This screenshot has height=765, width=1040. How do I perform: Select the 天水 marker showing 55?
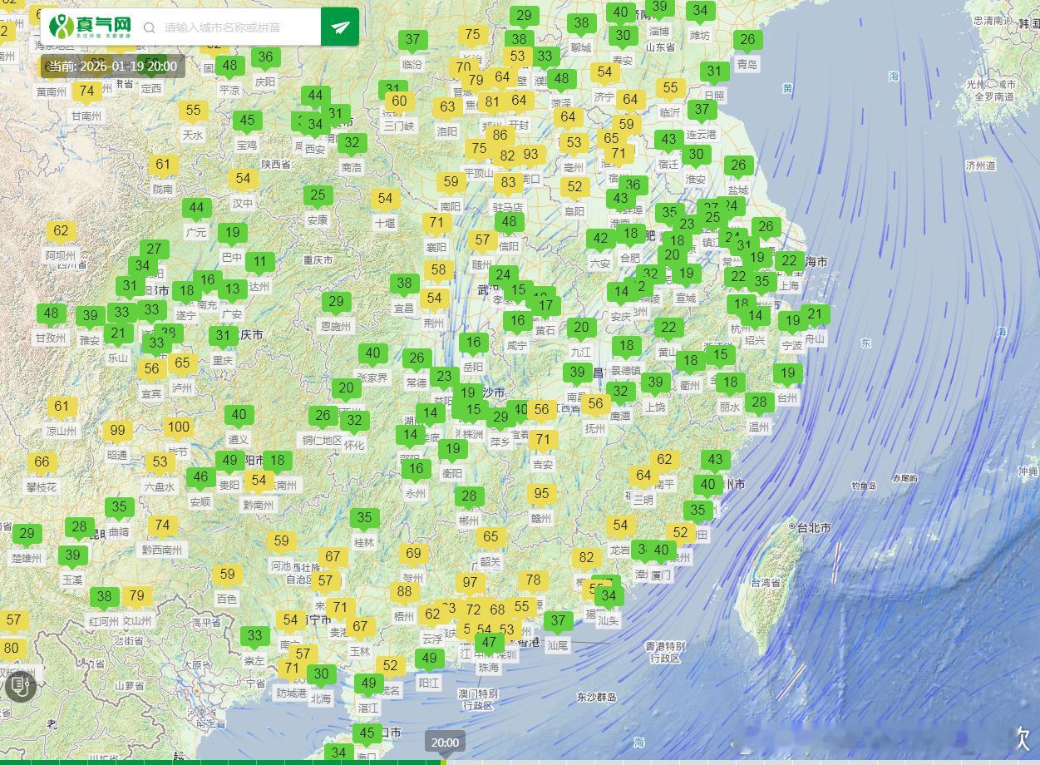tap(193, 111)
